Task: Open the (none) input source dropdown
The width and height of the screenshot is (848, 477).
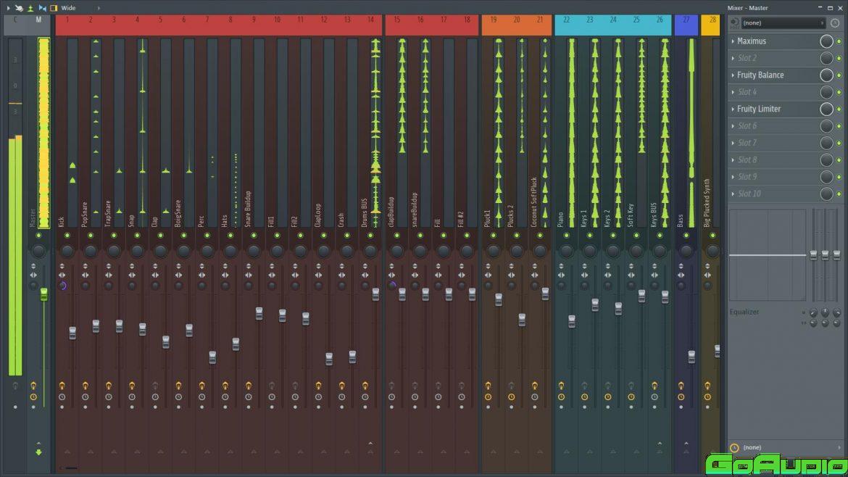Action: click(x=783, y=23)
